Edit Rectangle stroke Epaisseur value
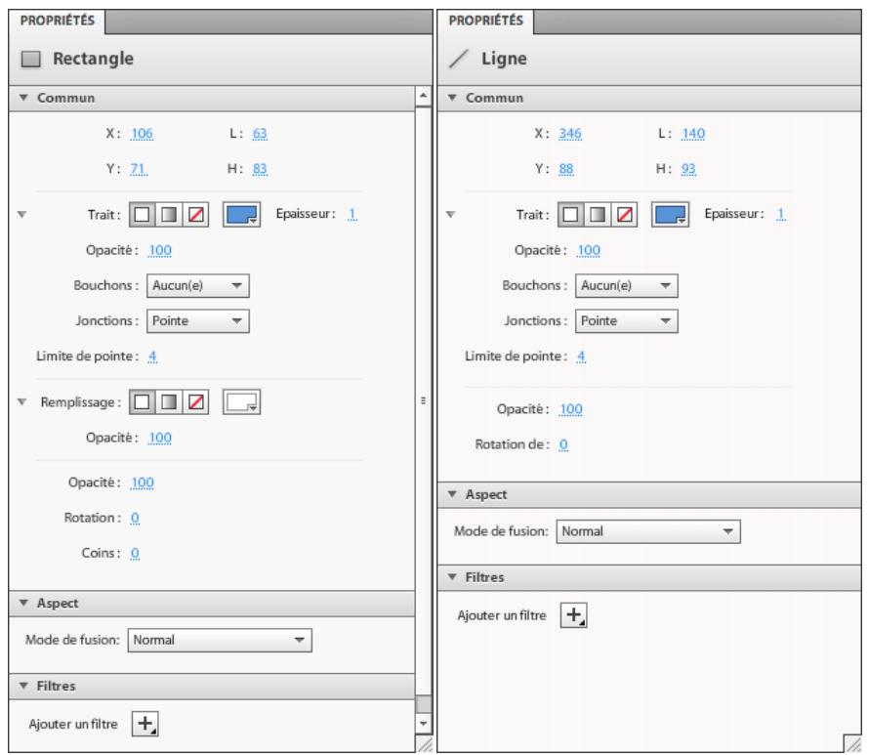 [x=352, y=214]
